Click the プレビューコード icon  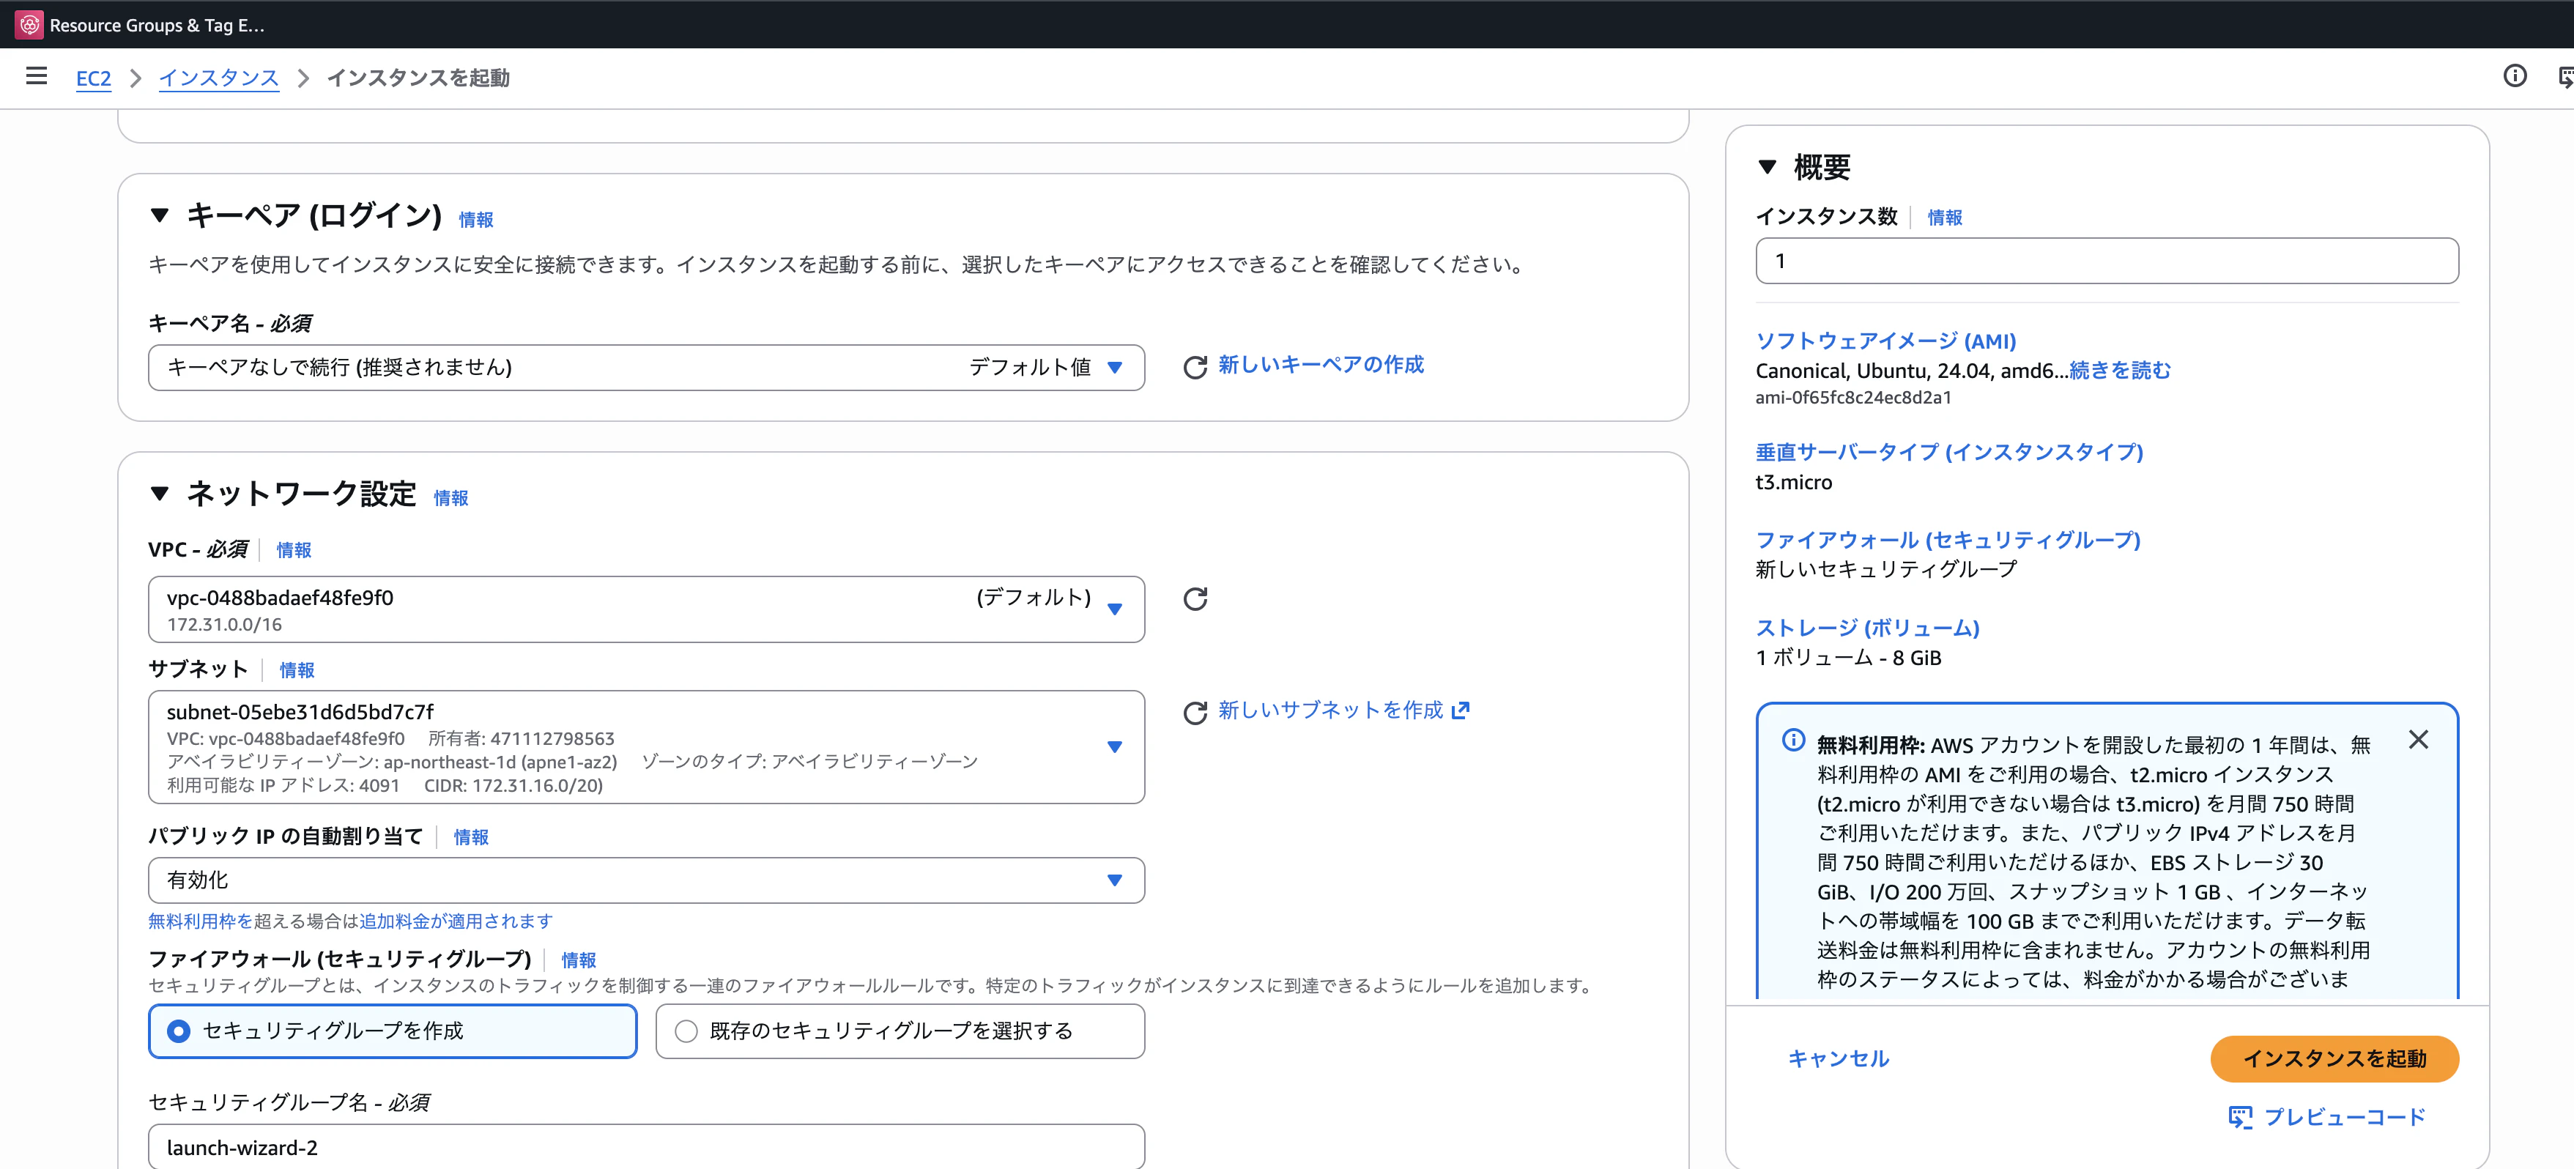point(2241,1116)
